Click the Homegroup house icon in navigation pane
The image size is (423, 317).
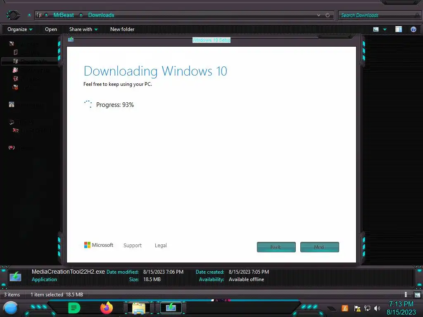point(11,104)
